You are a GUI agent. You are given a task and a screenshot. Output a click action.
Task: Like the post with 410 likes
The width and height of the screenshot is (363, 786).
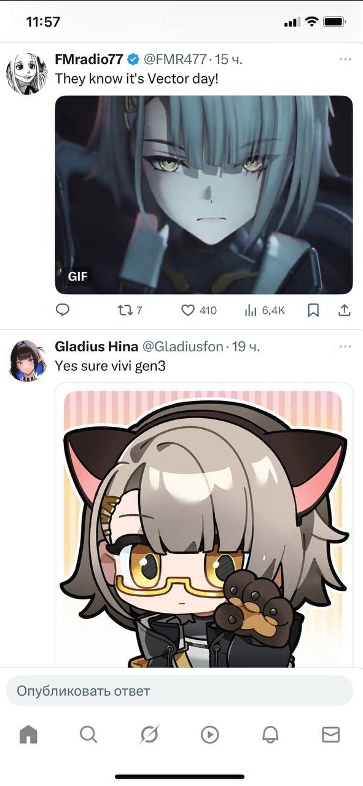coord(199,311)
